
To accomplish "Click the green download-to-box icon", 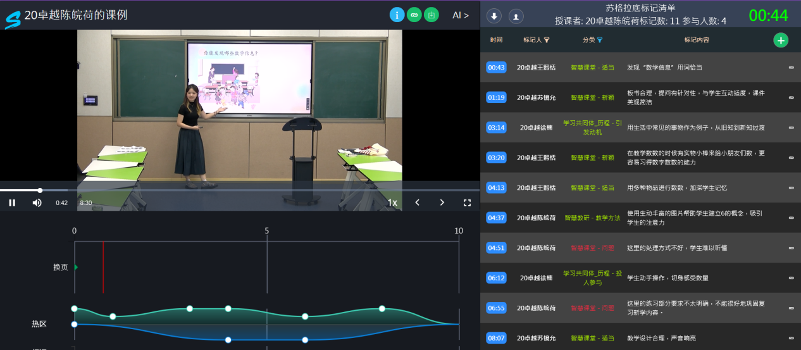I will coord(431,15).
